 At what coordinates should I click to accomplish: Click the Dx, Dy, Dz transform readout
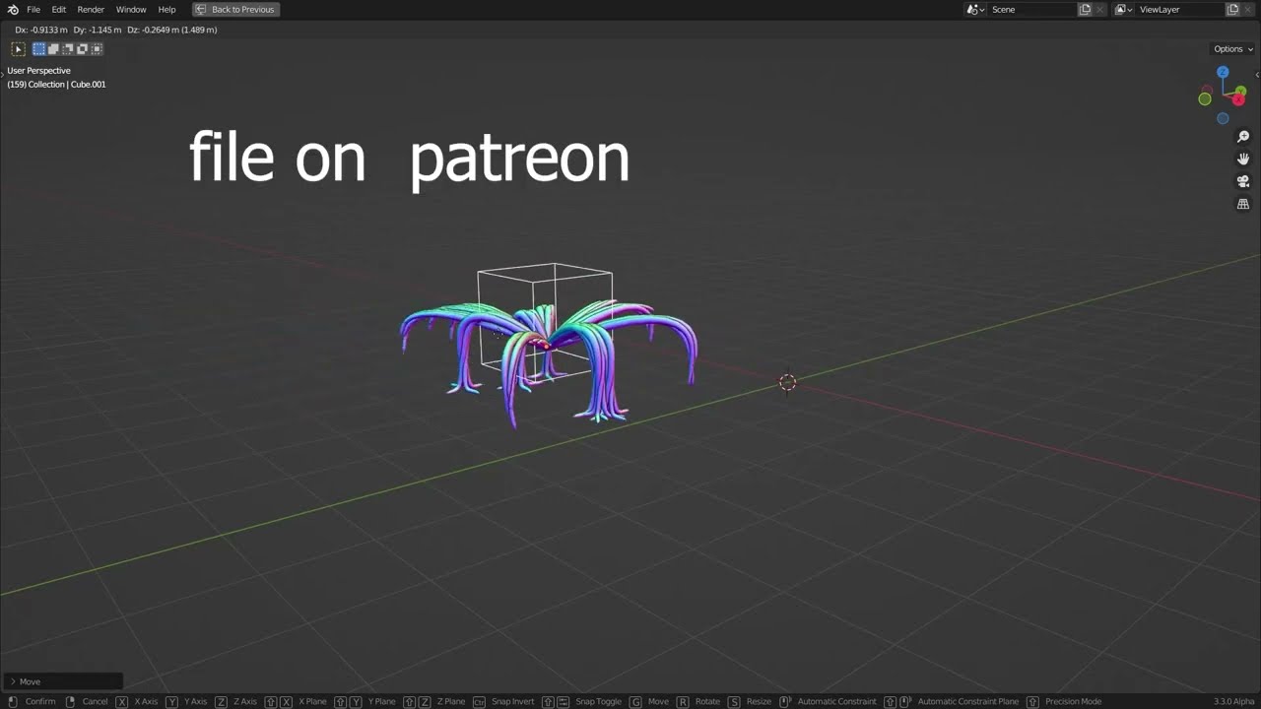[116, 30]
